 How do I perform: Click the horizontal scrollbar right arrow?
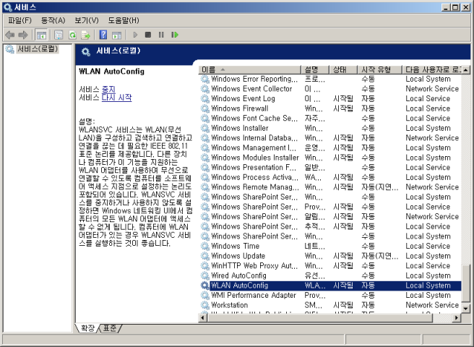click(x=457, y=317)
